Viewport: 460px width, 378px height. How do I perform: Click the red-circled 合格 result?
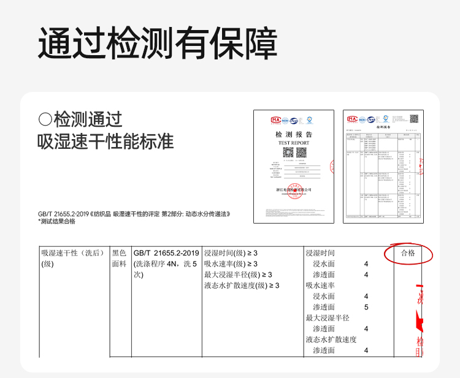pos(408,253)
